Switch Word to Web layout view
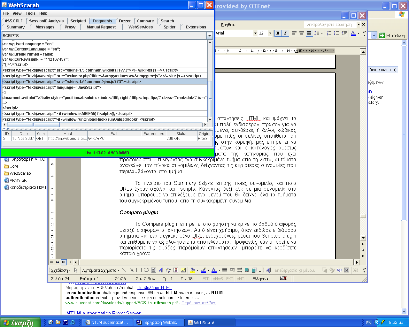The height and width of the screenshot is (327, 409). pyautogui.click(x=58, y=262)
